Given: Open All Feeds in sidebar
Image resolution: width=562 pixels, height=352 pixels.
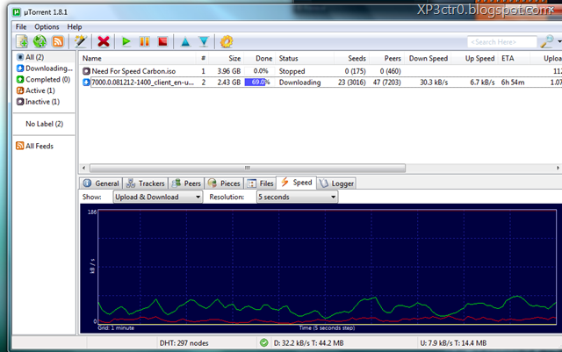Looking at the screenshot, I should [35, 146].
